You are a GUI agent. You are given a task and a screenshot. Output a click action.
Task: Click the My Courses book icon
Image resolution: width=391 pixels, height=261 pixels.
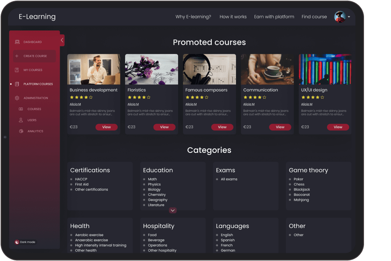coord(17,70)
